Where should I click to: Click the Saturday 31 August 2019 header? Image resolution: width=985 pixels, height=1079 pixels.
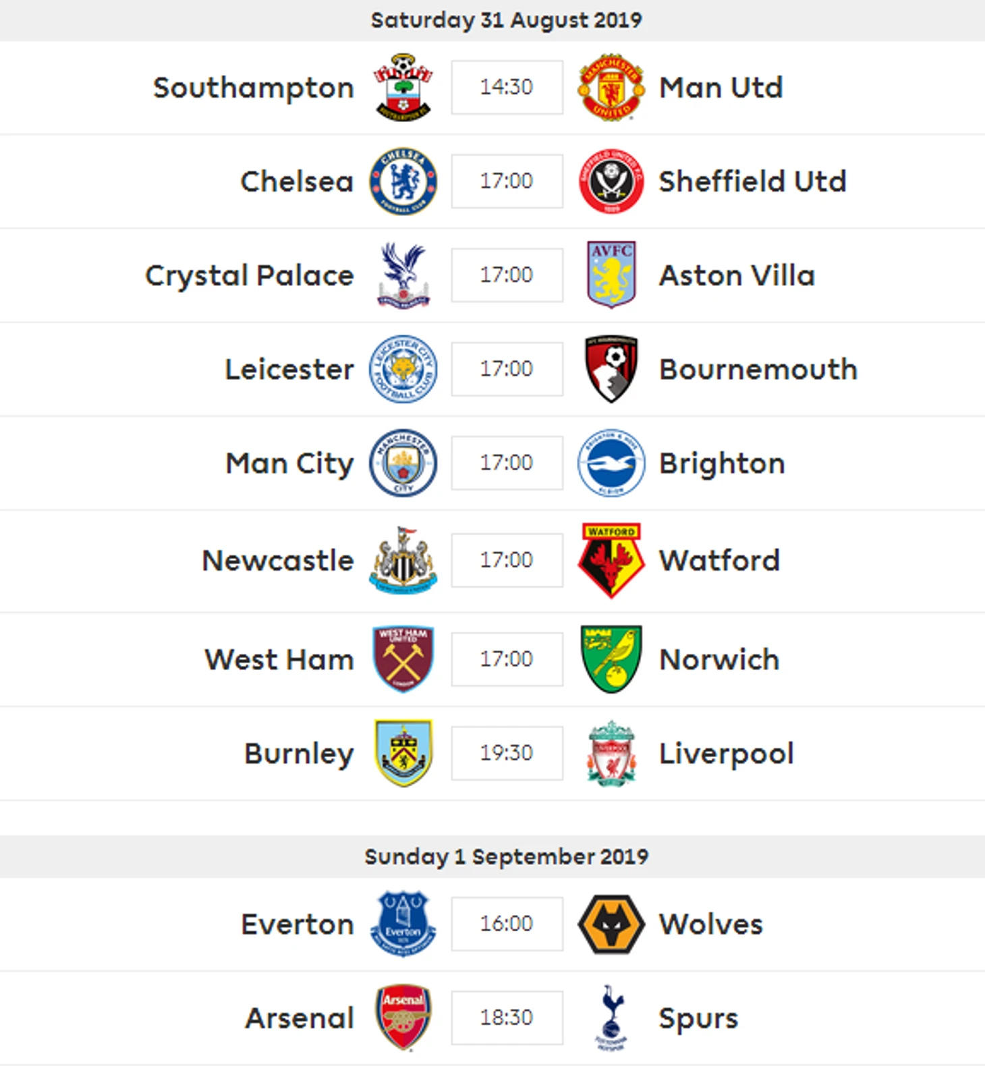[506, 20]
